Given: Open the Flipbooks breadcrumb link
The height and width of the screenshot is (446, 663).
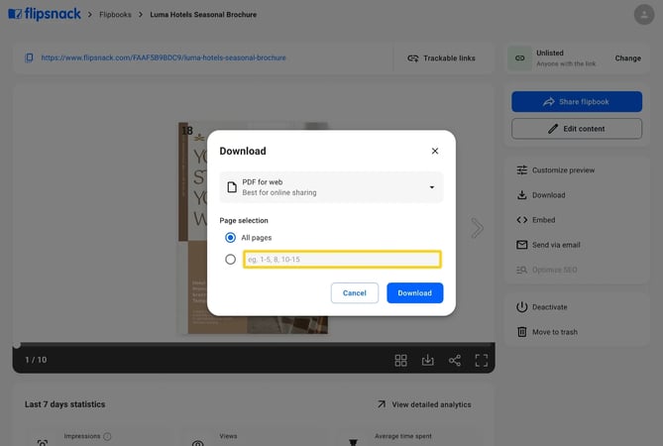Looking at the screenshot, I should click(x=115, y=15).
